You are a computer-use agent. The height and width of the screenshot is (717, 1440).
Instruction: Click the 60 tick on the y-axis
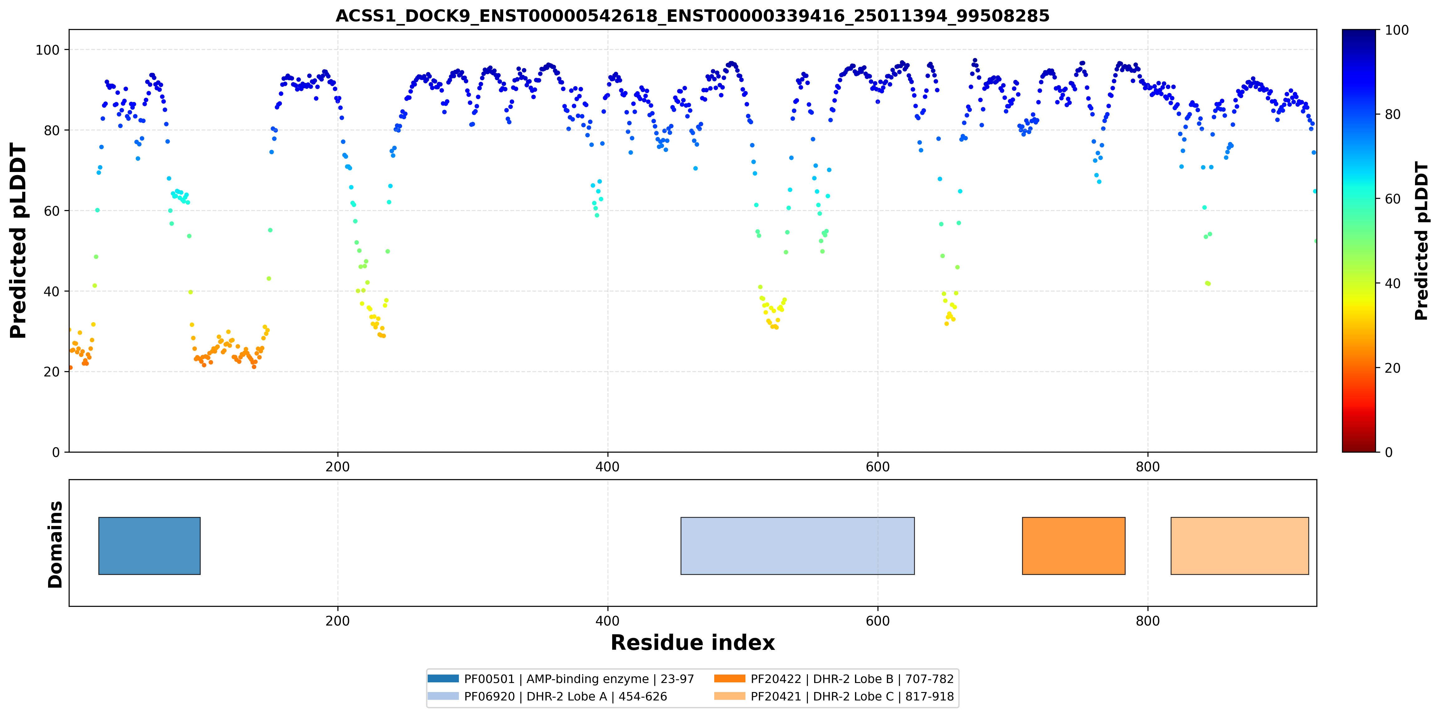coord(52,211)
